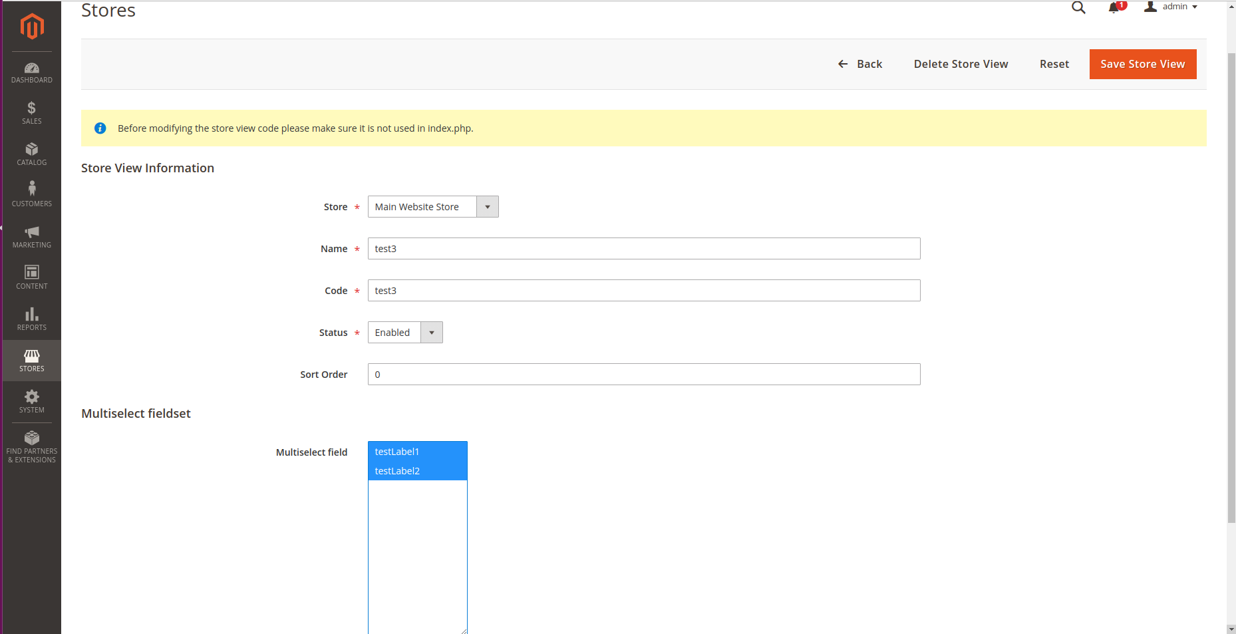Go Back to stores list
The height and width of the screenshot is (634, 1236).
tap(860, 64)
